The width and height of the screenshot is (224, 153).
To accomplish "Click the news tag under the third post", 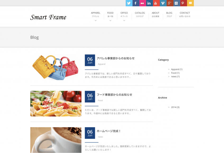I will click(x=100, y=137).
